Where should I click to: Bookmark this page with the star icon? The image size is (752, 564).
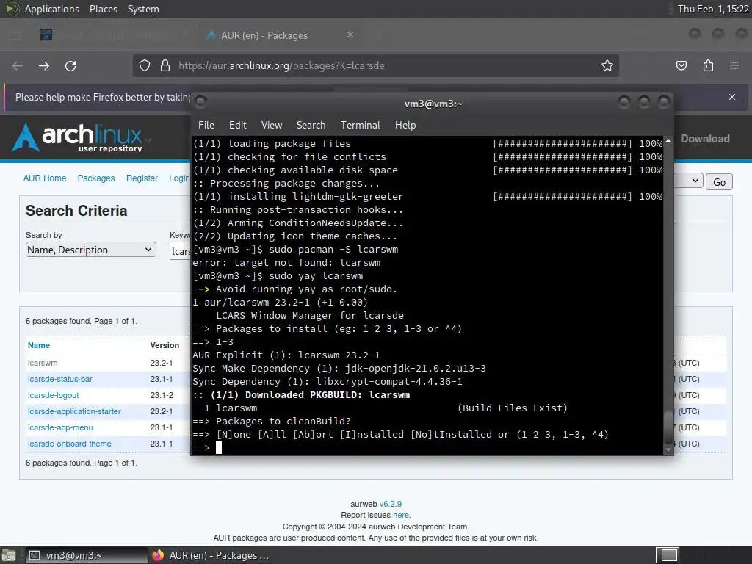pyautogui.click(x=607, y=65)
